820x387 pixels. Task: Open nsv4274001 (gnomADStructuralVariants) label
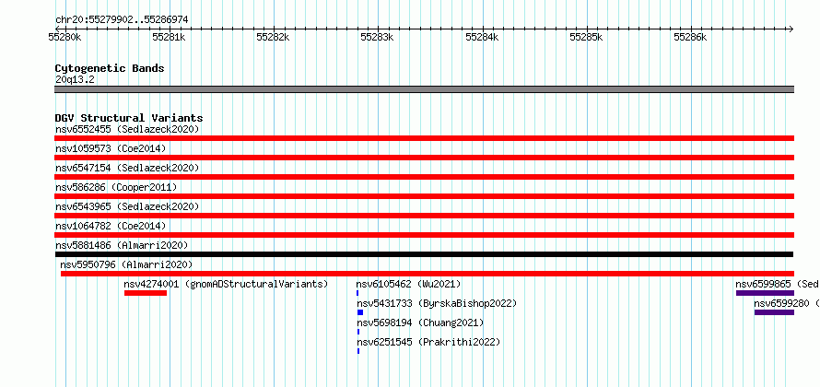point(226,284)
